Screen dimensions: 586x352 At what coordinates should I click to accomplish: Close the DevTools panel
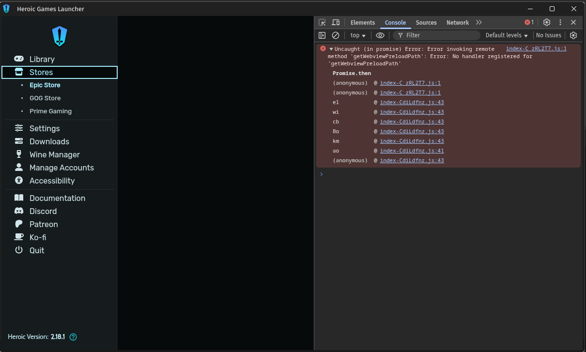(x=573, y=22)
